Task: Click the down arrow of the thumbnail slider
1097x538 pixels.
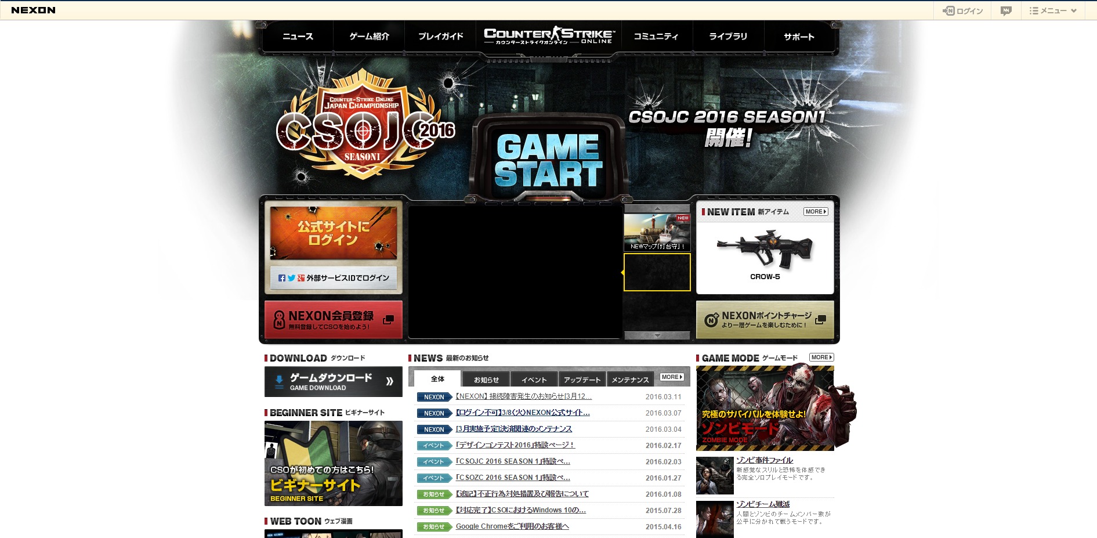Action: [657, 335]
